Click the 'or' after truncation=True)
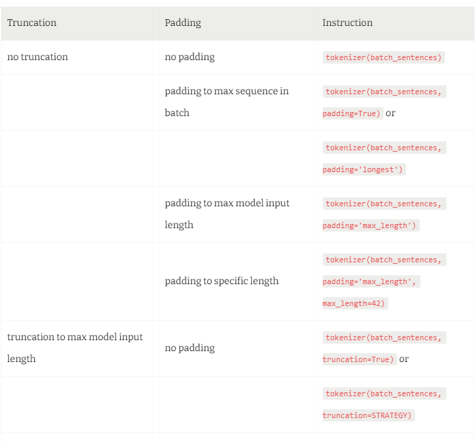This screenshot has width=475, height=442. click(404, 359)
